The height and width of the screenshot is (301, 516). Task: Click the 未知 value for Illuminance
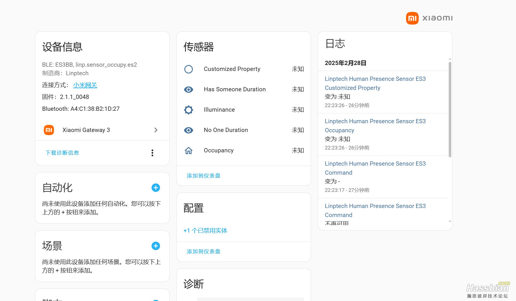[298, 110]
